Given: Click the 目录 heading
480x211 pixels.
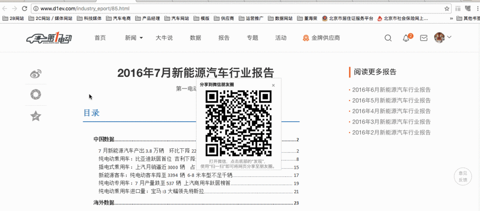Looking at the screenshot, I should [x=92, y=113].
